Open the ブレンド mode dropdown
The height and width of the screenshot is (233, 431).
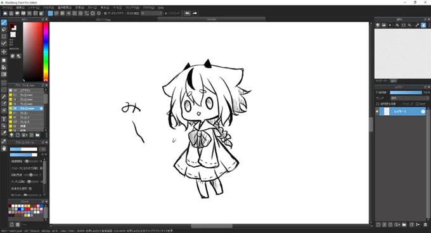pos(409,98)
